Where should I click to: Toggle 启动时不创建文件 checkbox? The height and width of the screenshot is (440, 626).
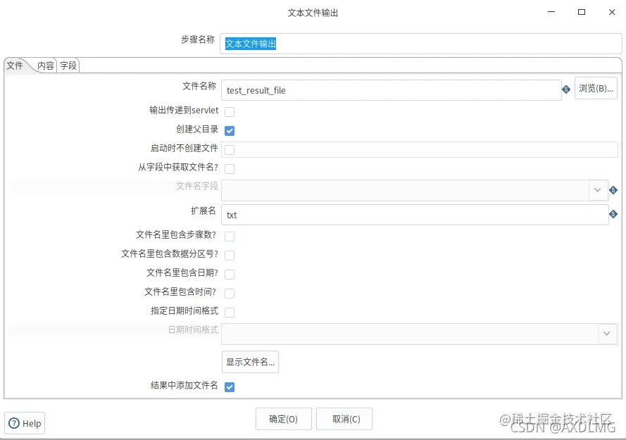pyautogui.click(x=230, y=150)
